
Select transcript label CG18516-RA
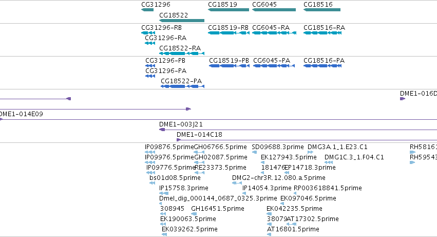(x=324, y=28)
